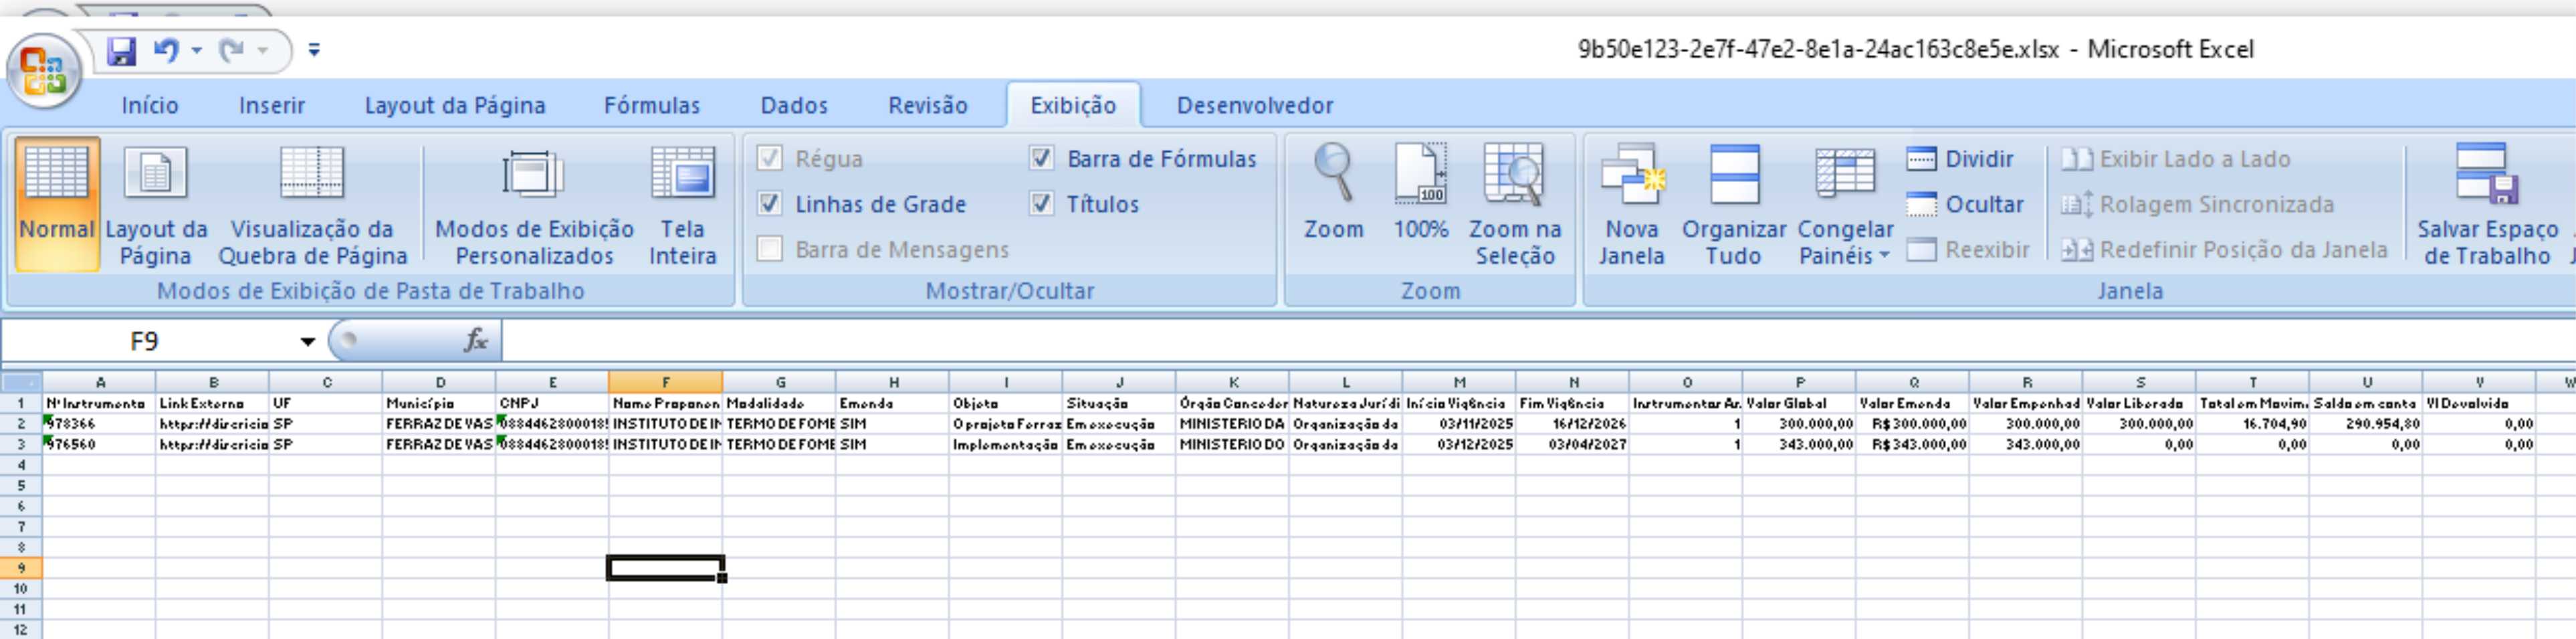
Task: Toggle the Barra de Fórmulas checkbox
Action: pos(1041,159)
